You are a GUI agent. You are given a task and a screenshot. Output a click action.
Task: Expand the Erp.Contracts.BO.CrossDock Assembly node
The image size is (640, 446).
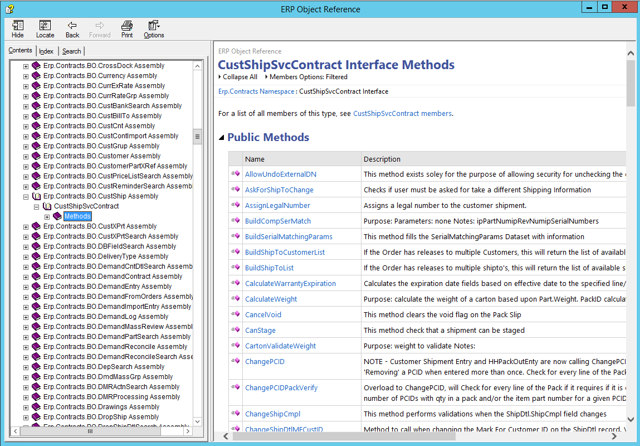26,66
